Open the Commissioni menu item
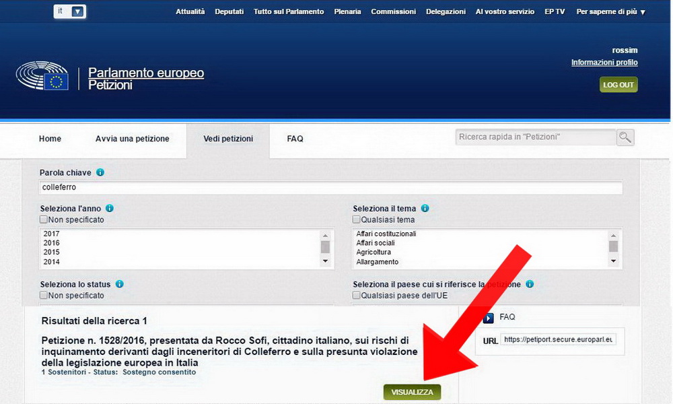The height and width of the screenshot is (404, 673). (393, 11)
